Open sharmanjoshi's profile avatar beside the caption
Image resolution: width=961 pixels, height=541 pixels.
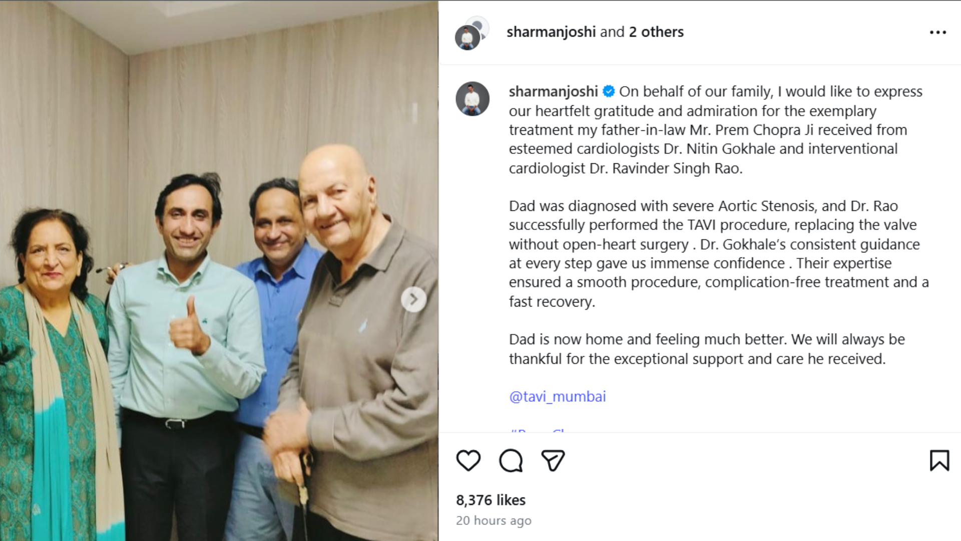(472, 99)
